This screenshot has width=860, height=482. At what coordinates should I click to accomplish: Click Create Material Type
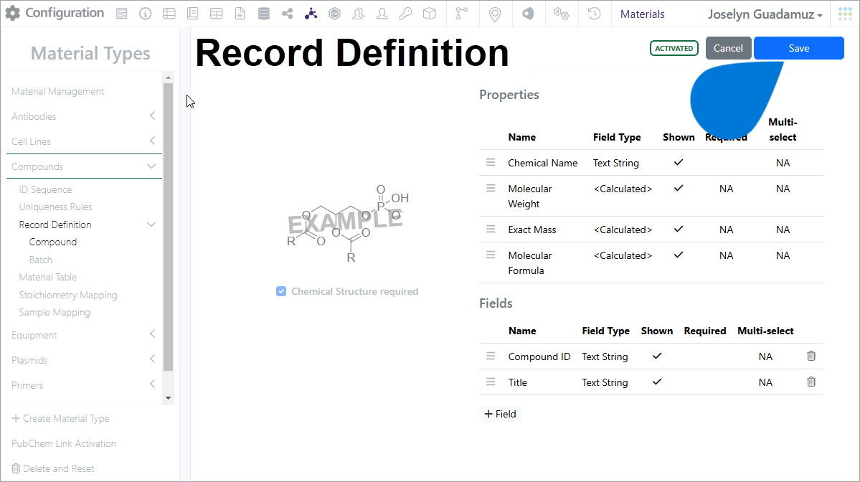[x=60, y=418]
